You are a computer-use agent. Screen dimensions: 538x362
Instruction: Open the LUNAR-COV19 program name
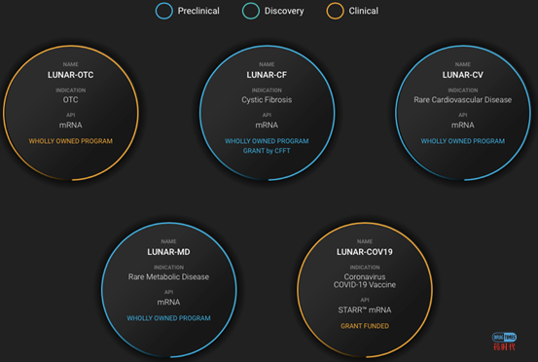coord(365,252)
